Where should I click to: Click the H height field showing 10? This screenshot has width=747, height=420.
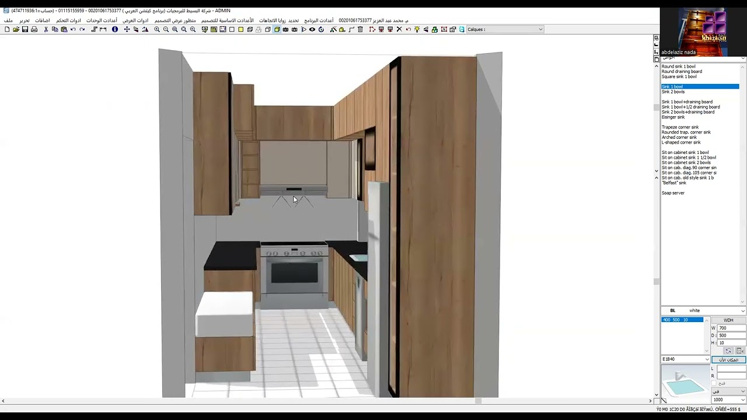click(x=731, y=343)
